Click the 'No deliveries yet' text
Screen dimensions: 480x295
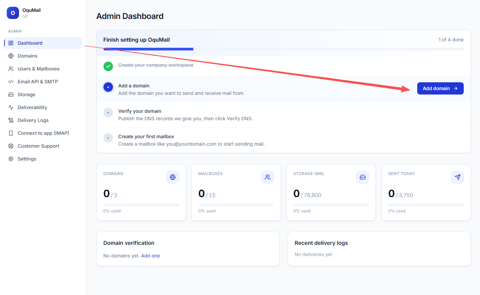(x=313, y=254)
